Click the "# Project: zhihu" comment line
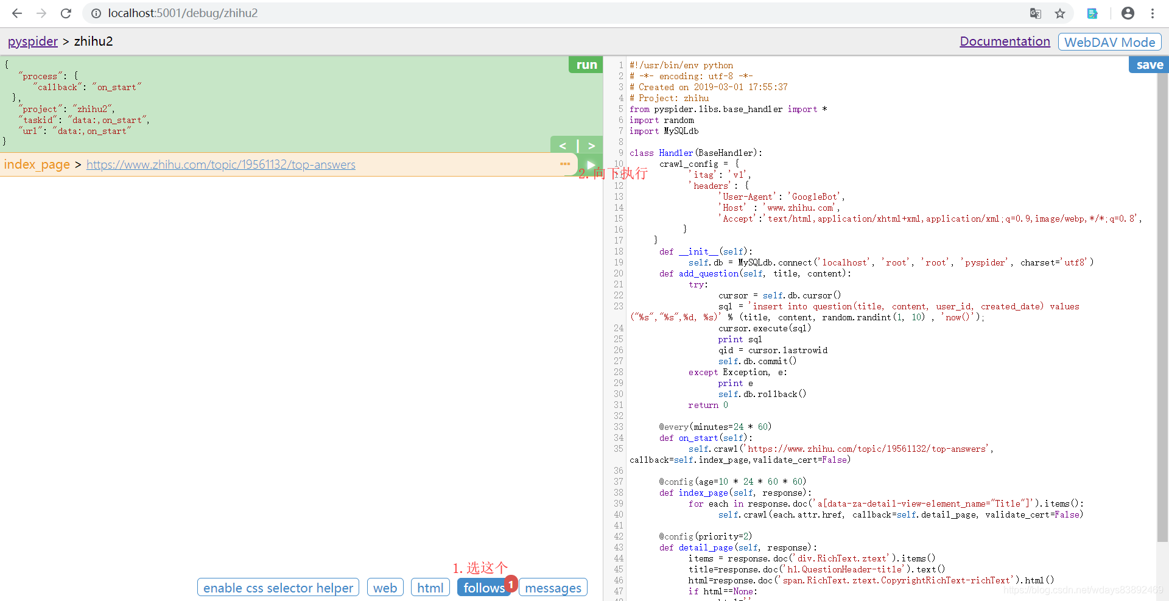This screenshot has height=601, width=1169. coord(669,98)
